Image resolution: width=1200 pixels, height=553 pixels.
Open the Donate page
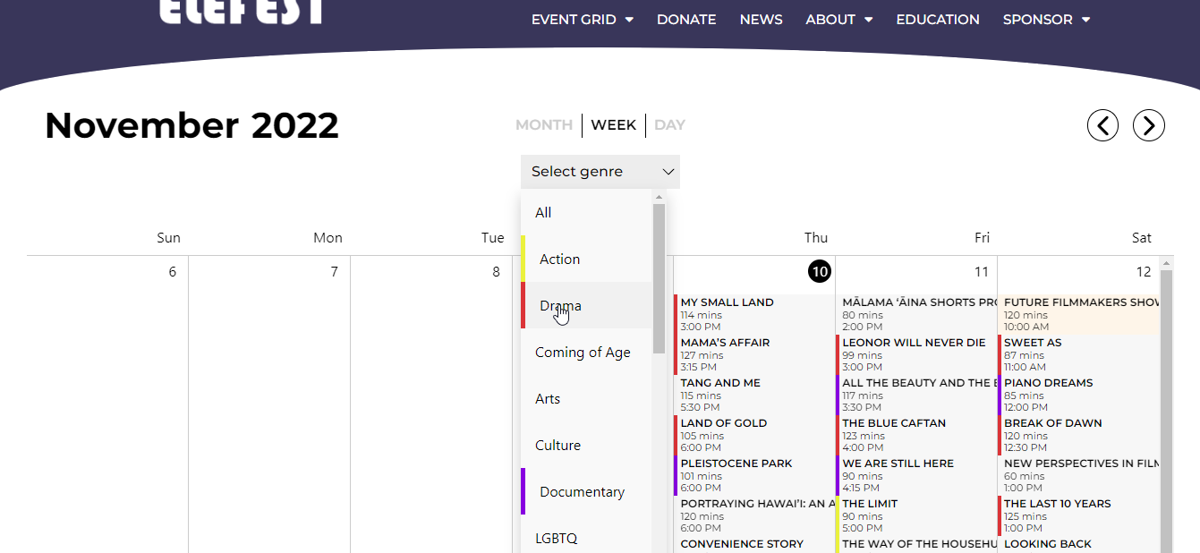[x=686, y=20]
